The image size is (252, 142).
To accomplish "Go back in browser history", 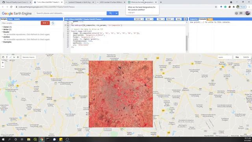I will click(3, 7).
